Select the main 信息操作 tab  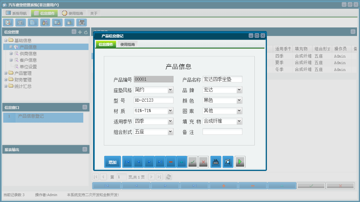(x=44, y=13)
